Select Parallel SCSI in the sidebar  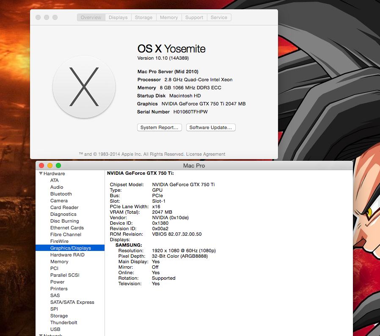65,275
